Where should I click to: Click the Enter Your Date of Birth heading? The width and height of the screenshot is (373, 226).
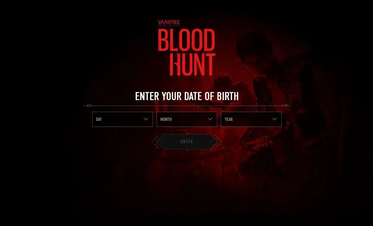(187, 96)
